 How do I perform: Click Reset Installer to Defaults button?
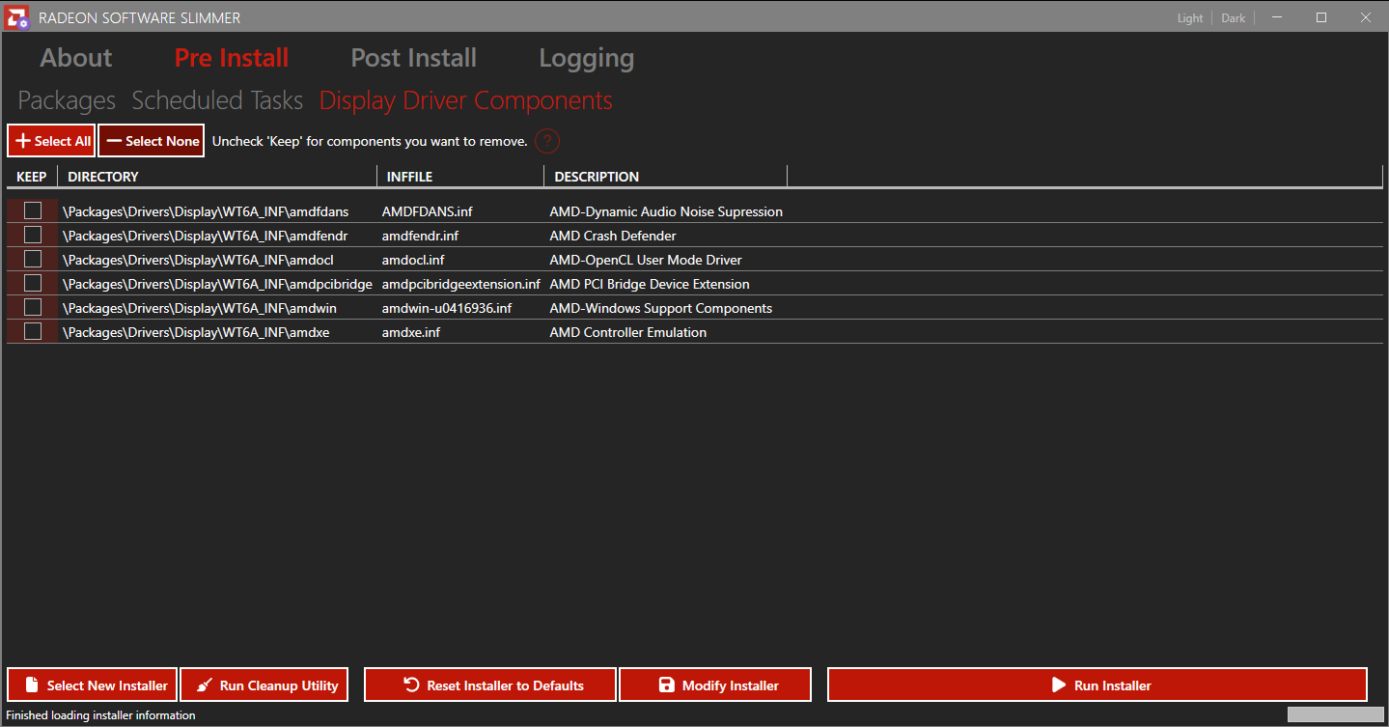pos(490,685)
